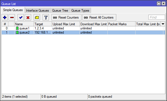Click the '0 B queued' status text
The width and height of the screenshot is (167, 101).
coord(49,97)
